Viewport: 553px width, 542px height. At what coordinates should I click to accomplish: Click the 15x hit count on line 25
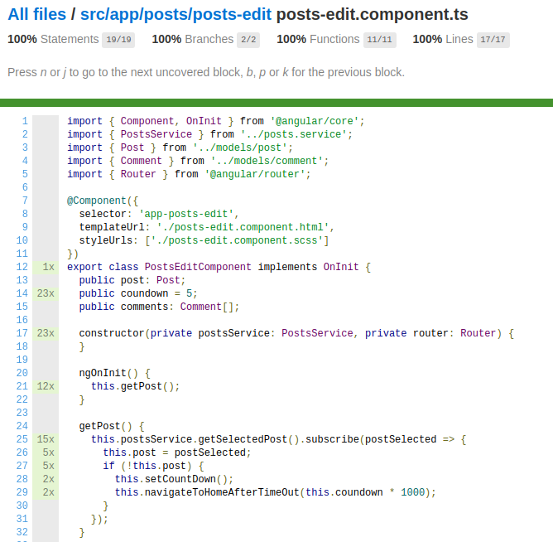46,439
